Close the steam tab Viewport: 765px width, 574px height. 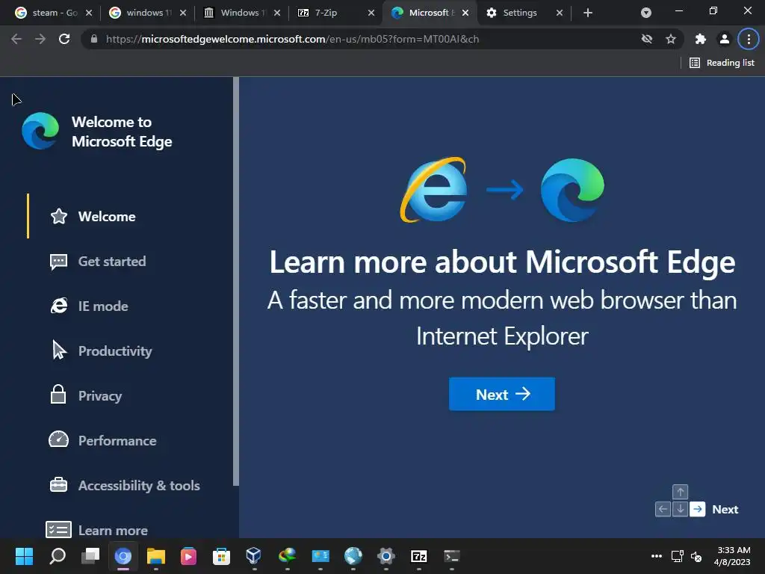click(89, 13)
